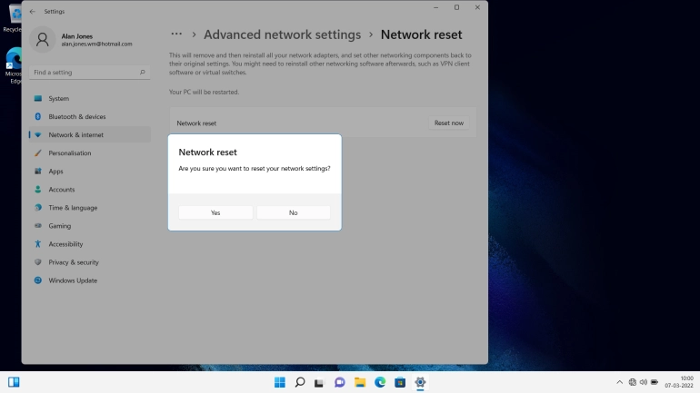Click volume speaker icon in tray
Image resolution: width=700 pixels, height=393 pixels.
click(644, 382)
